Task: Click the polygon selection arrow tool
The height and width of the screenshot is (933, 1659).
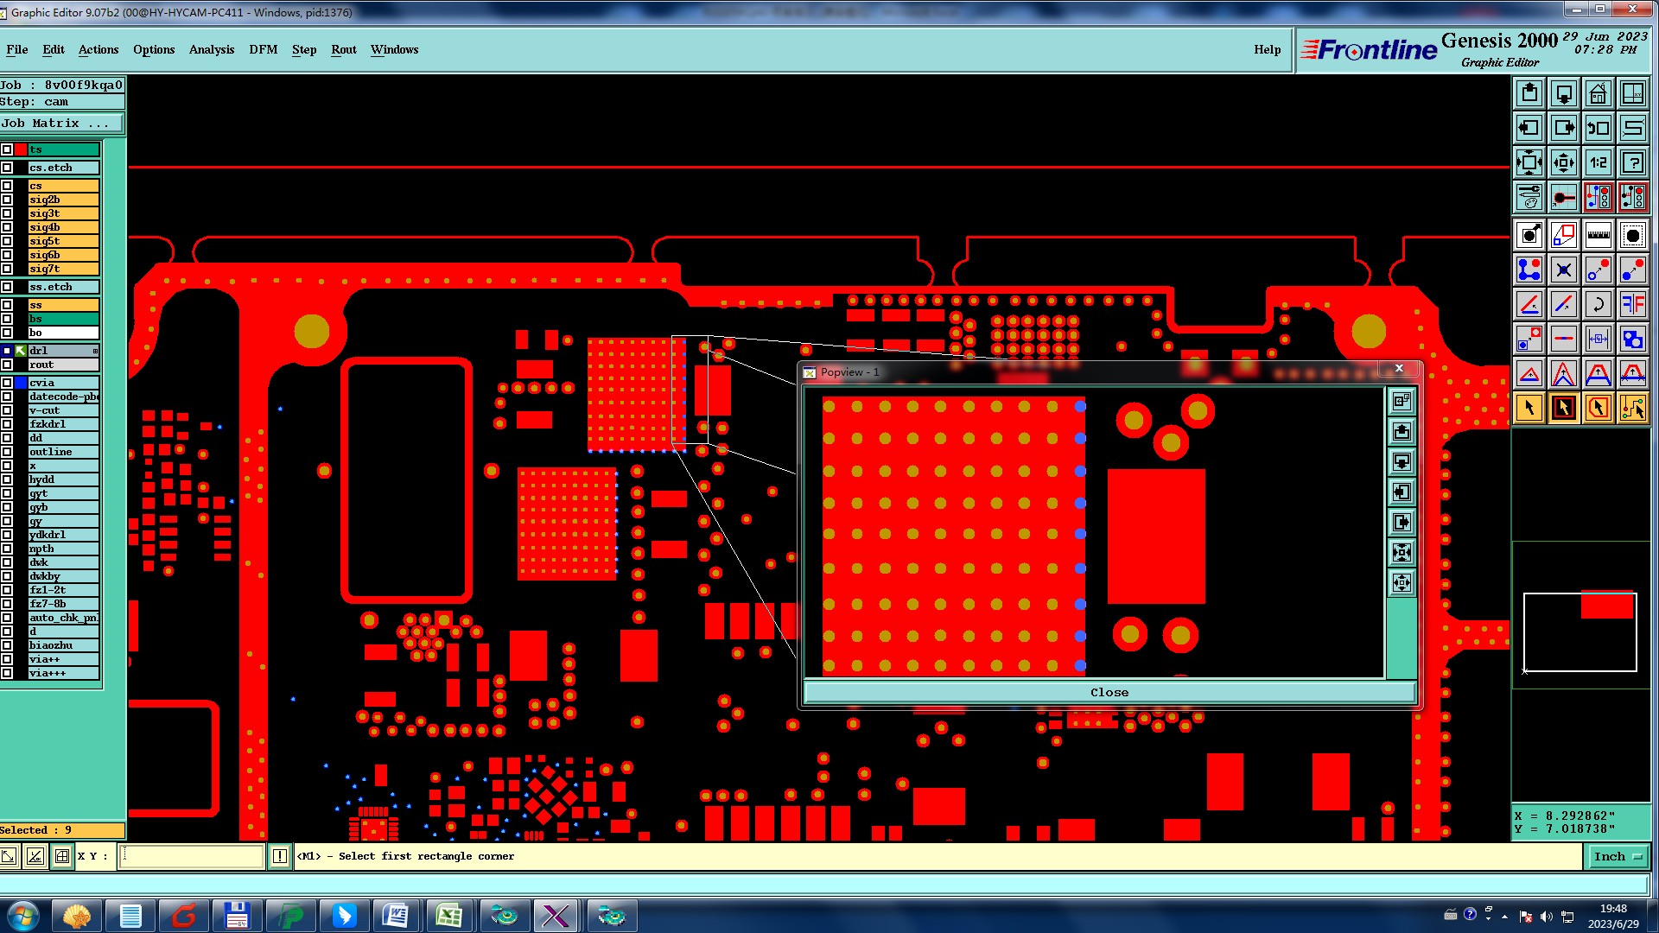Action: click(x=1598, y=408)
